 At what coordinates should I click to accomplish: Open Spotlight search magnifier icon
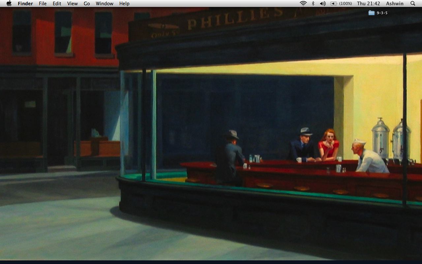(x=413, y=4)
